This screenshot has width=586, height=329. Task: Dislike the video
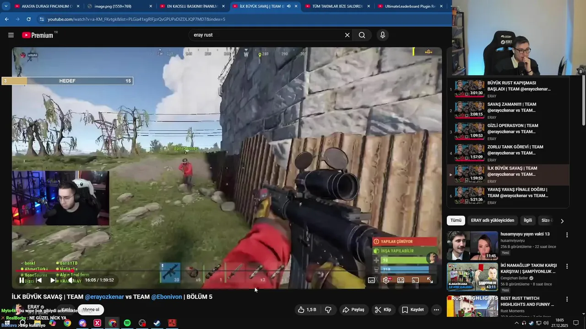(x=328, y=310)
